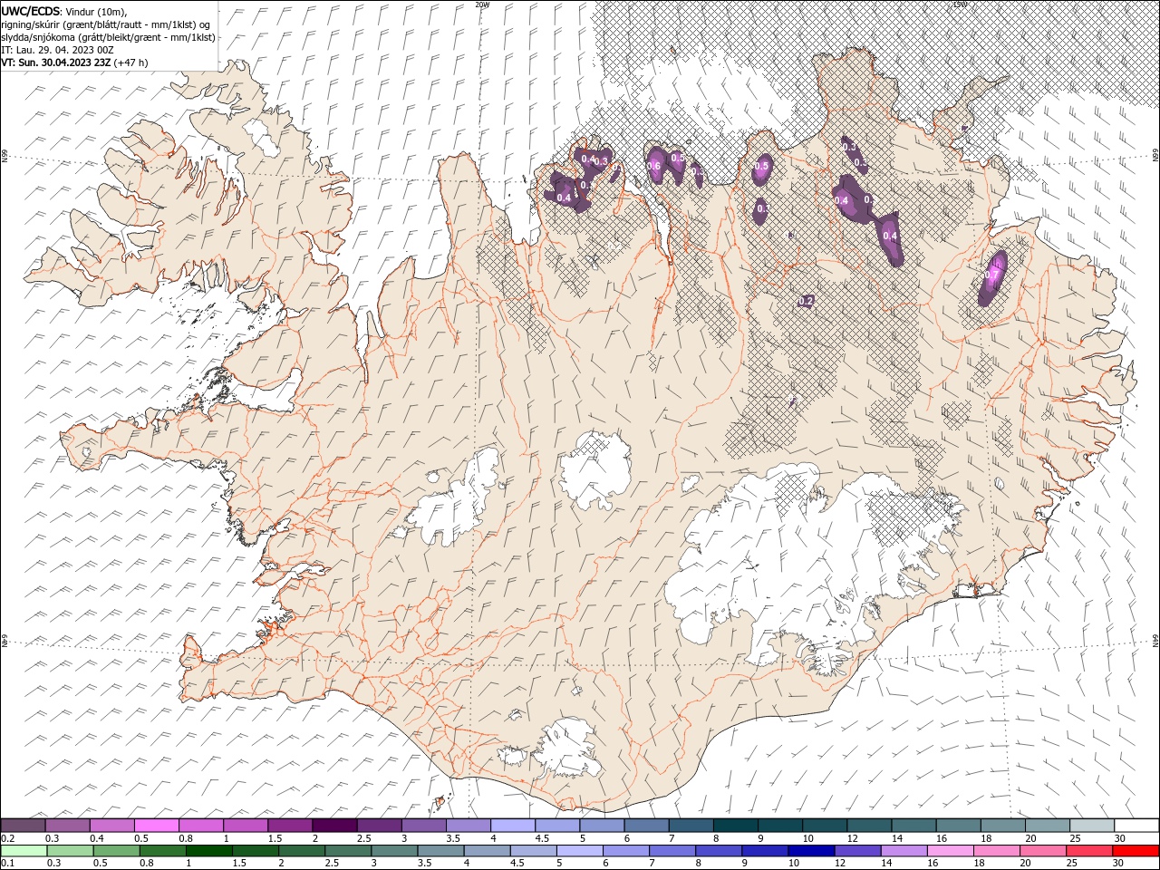Image resolution: width=1160 pixels, height=870 pixels.
Task: Click the 'VT: Sun. 30.04.2023 23Z' valid time text
Action: [x=56, y=63]
